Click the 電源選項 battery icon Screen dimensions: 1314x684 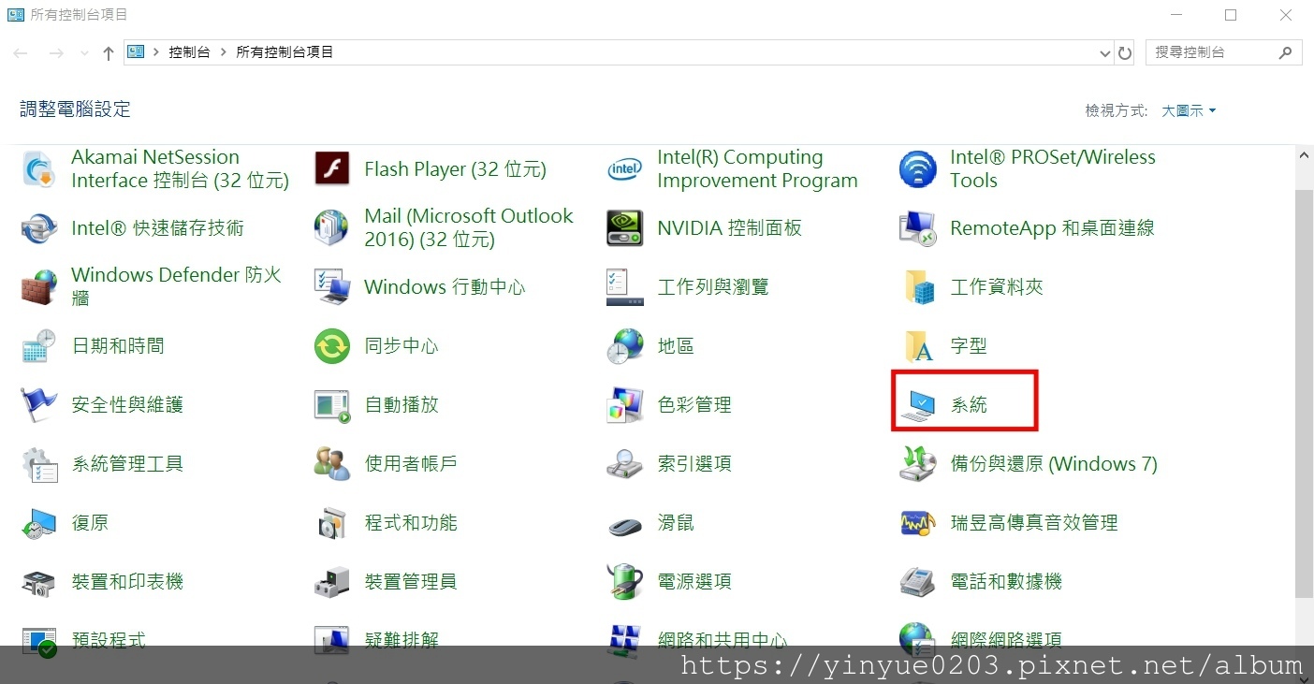[x=625, y=582]
